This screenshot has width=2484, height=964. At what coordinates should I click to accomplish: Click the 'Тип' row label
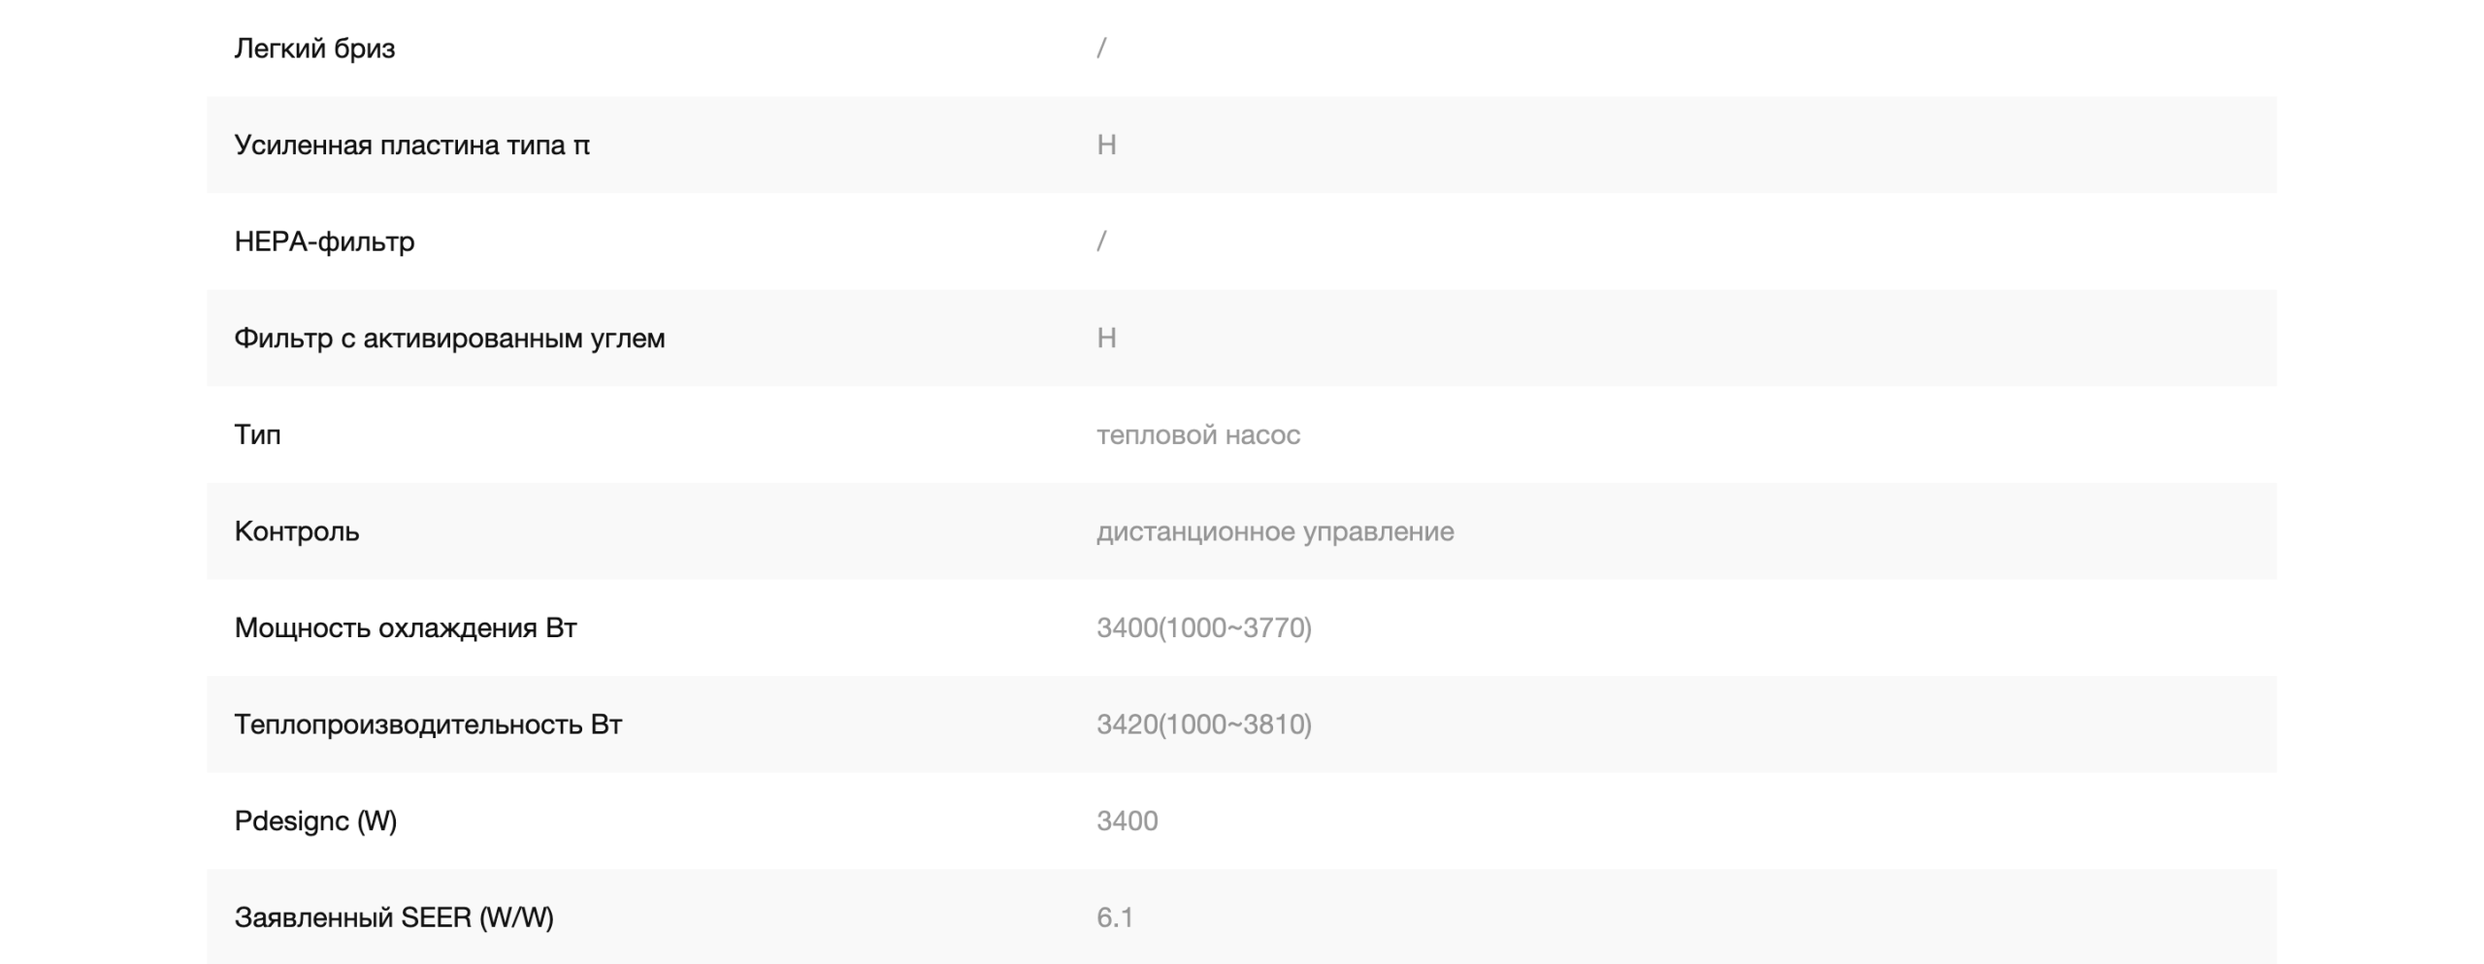(x=257, y=434)
